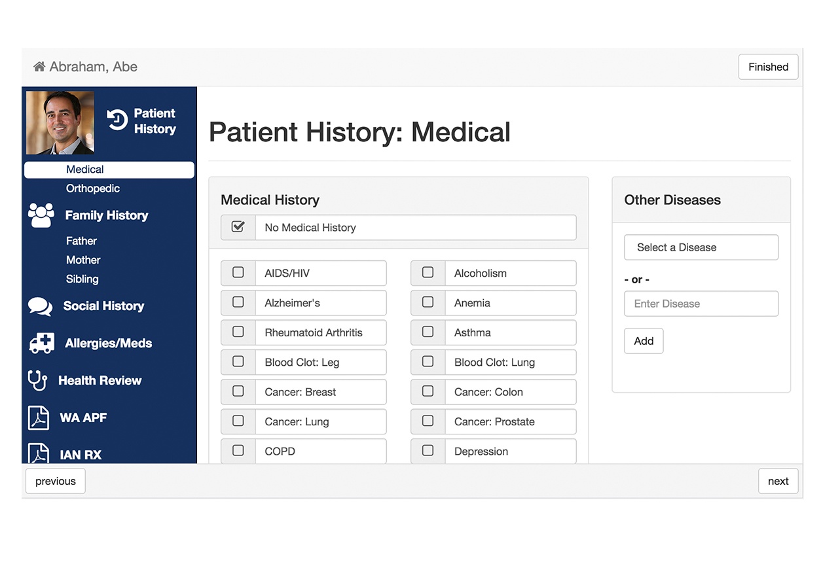Tick the Depression checkbox
The width and height of the screenshot is (821, 585).
[x=428, y=450]
